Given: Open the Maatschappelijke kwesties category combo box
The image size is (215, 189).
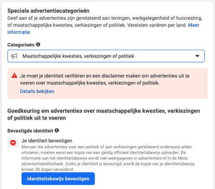Looking at the screenshot, I should pos(106,56).
